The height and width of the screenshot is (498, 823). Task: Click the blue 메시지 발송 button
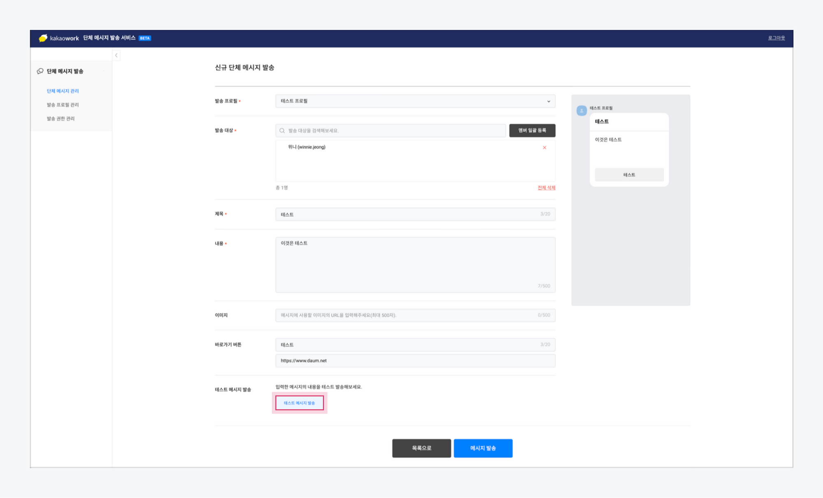(x=483, y=448)
